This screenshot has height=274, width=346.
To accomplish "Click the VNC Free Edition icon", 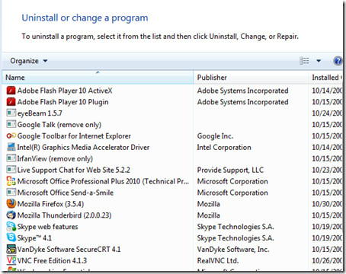I will [11, 260].
